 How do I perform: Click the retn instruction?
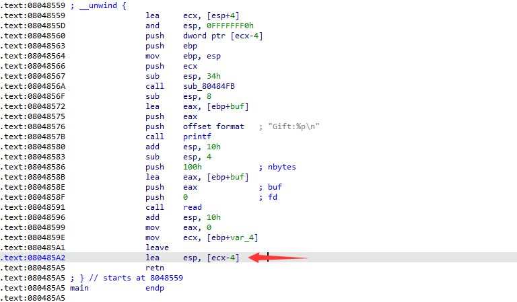tap(155, 268)
